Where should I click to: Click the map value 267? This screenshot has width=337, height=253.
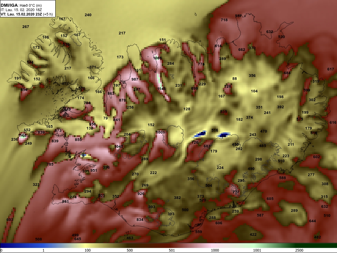click(26, 27)
